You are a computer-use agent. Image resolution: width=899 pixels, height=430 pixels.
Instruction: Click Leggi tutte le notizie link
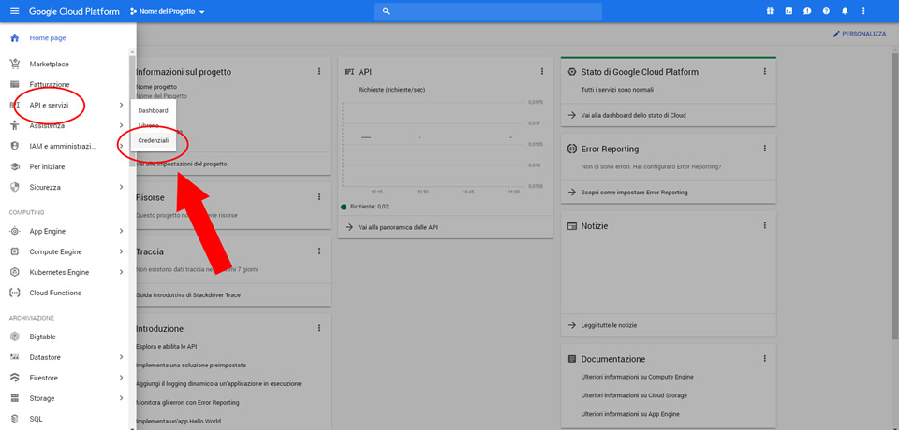pos(609,325)
